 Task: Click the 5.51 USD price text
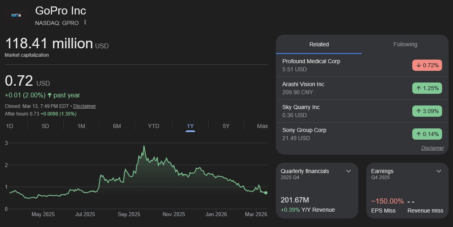coord(294,69)
